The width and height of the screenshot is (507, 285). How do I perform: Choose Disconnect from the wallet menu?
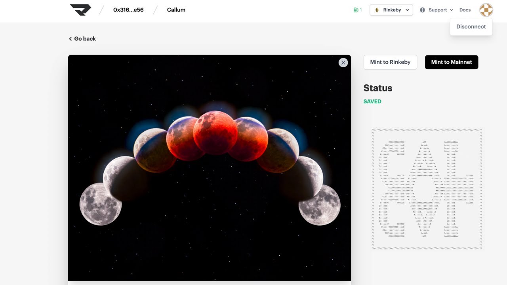(471, 27)
